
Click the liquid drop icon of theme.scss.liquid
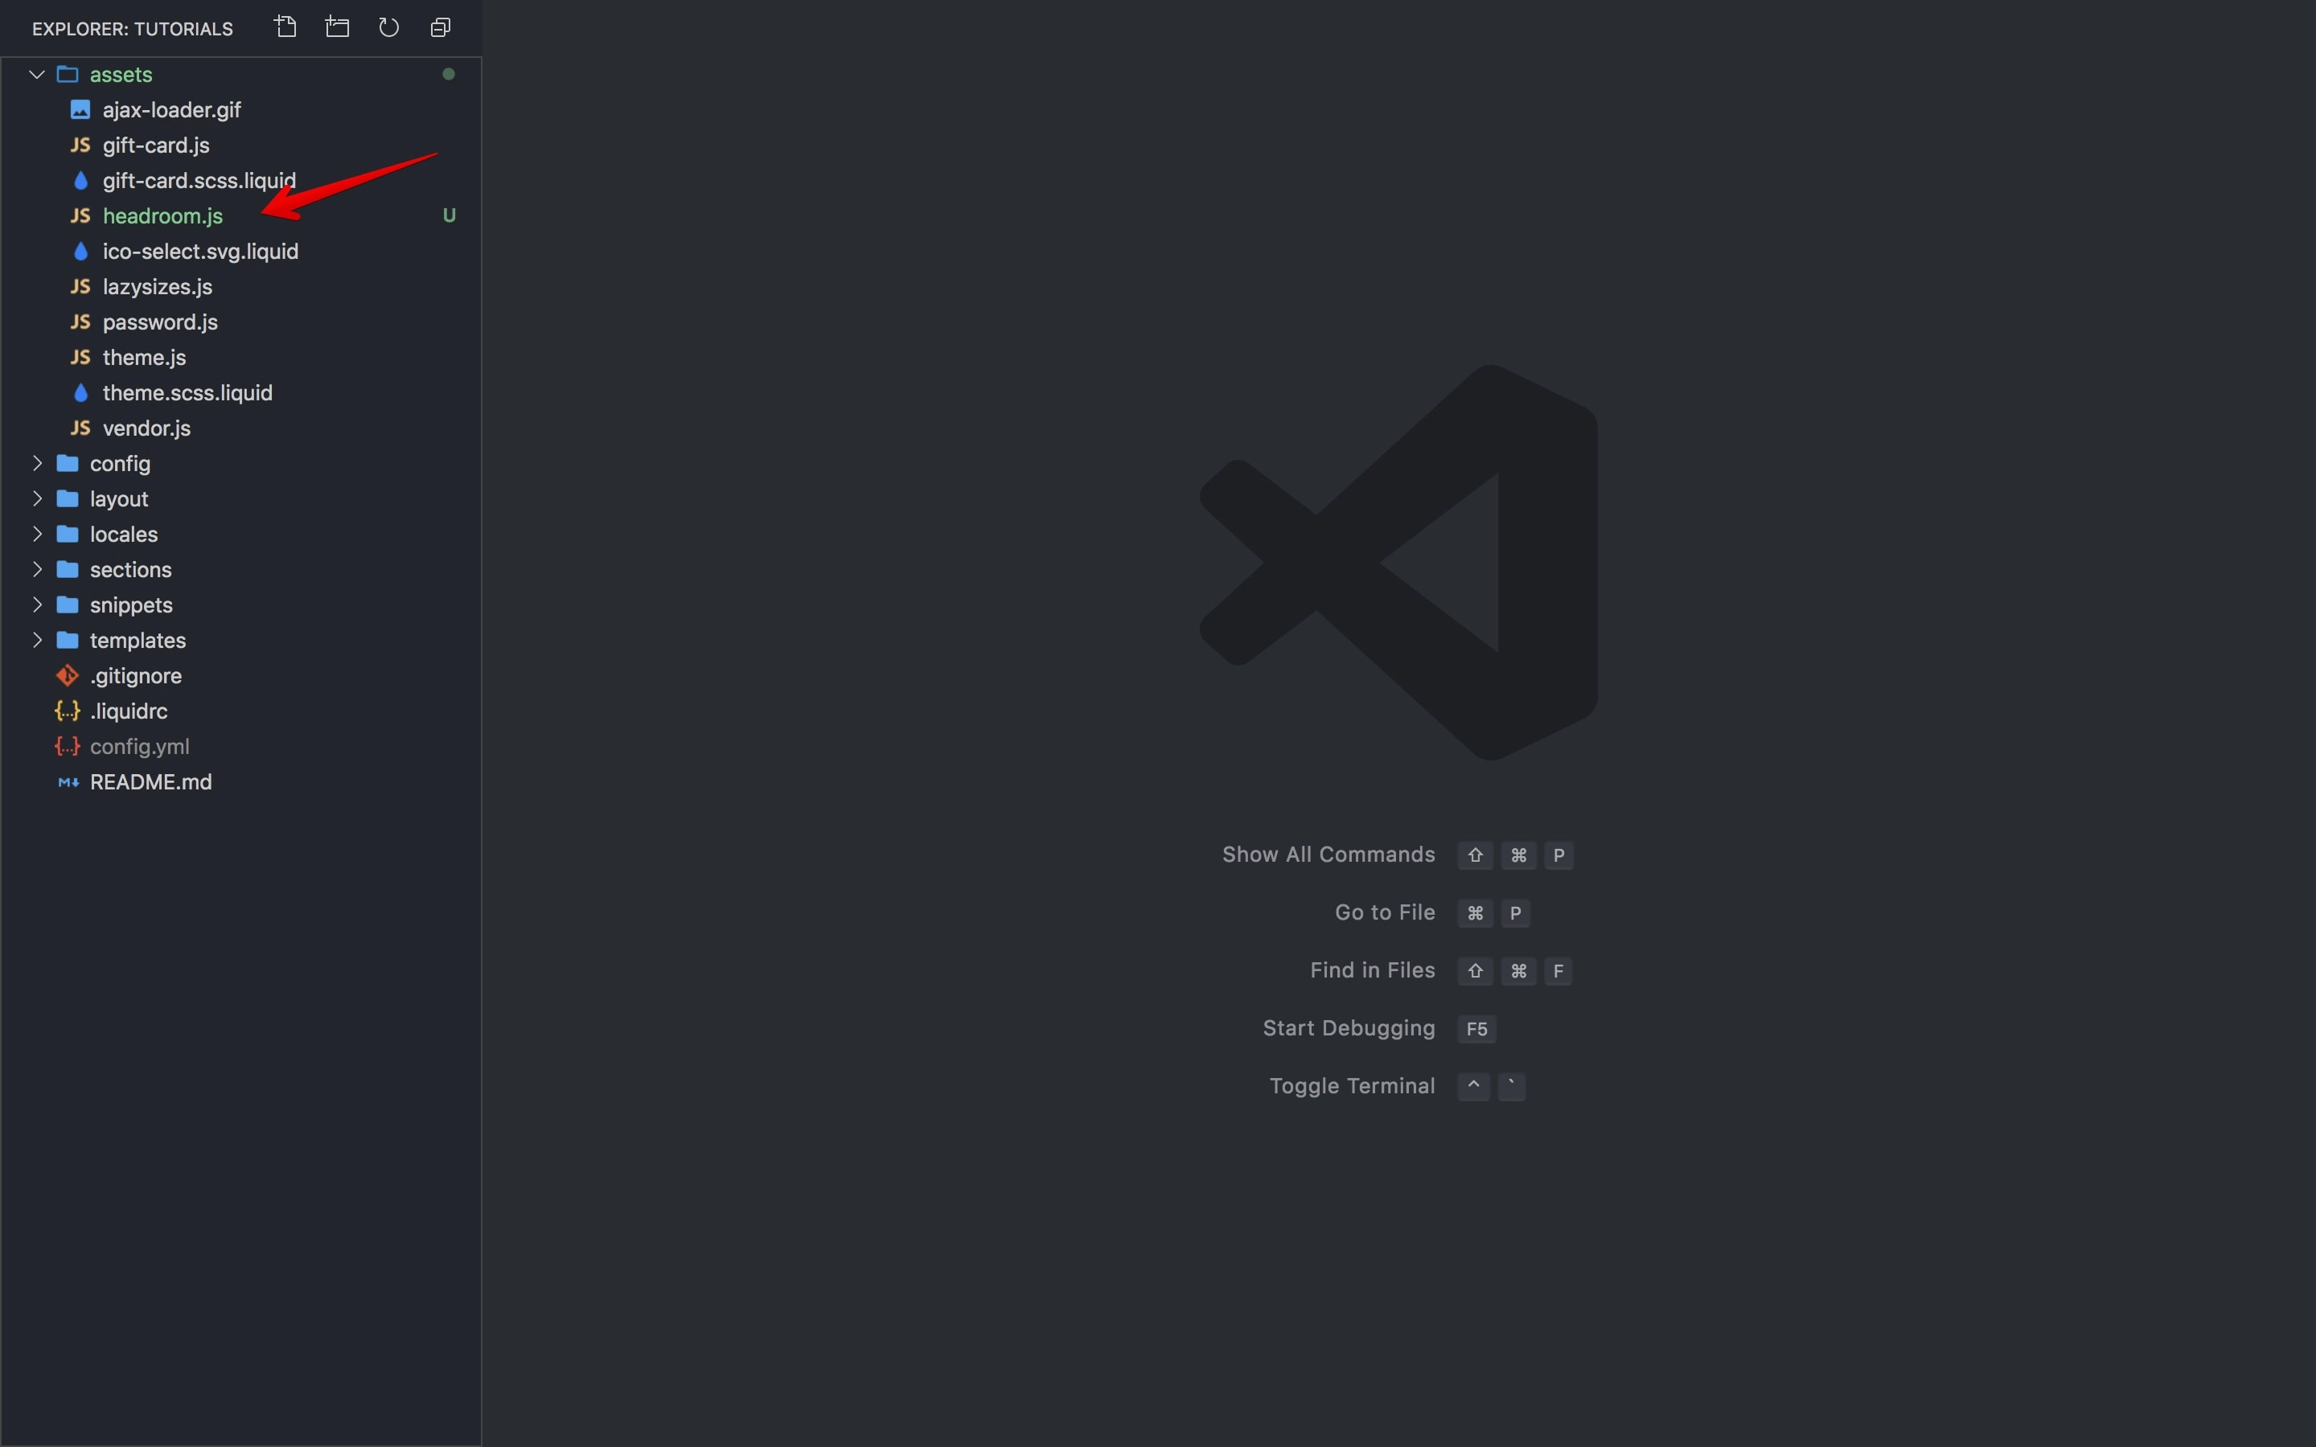[x=80, y=393]
